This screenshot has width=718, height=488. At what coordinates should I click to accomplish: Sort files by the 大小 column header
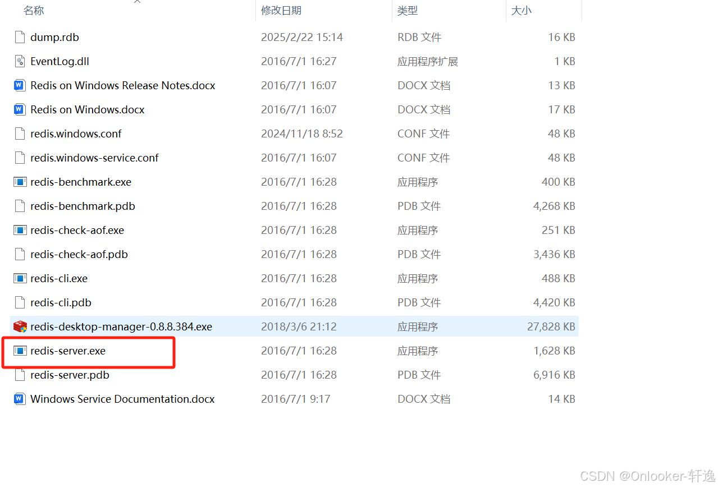tap(521, 11)
